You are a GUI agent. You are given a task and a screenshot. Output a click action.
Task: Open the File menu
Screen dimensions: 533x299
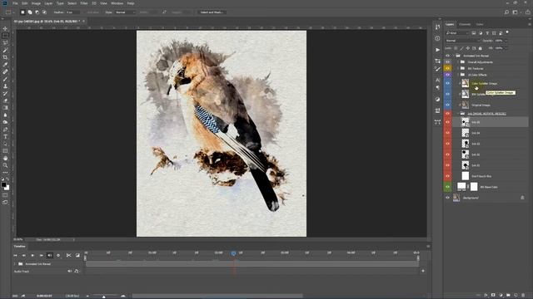15,3
